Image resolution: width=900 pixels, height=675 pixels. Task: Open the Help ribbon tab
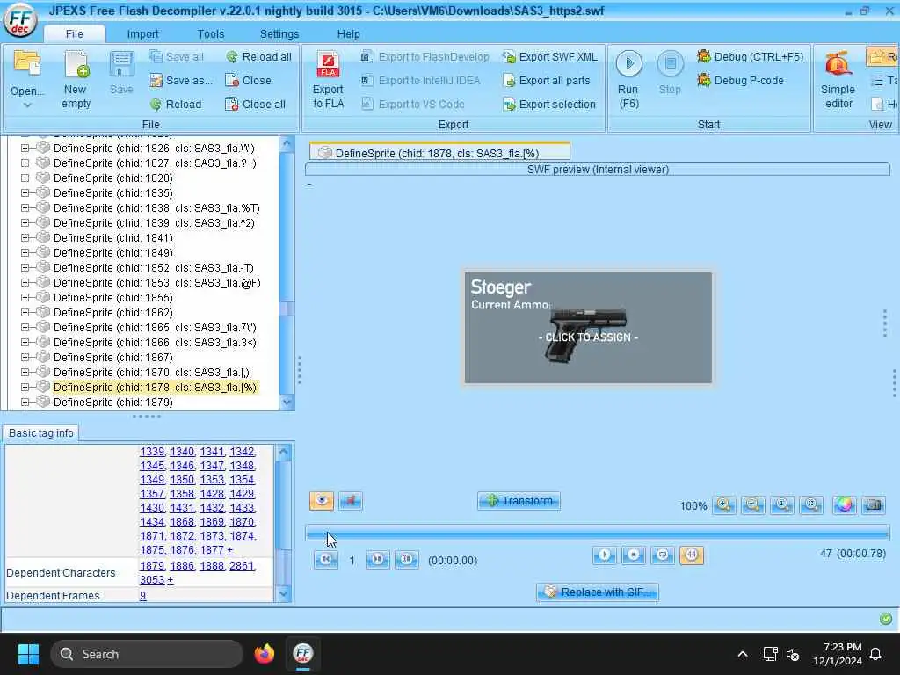348,34
